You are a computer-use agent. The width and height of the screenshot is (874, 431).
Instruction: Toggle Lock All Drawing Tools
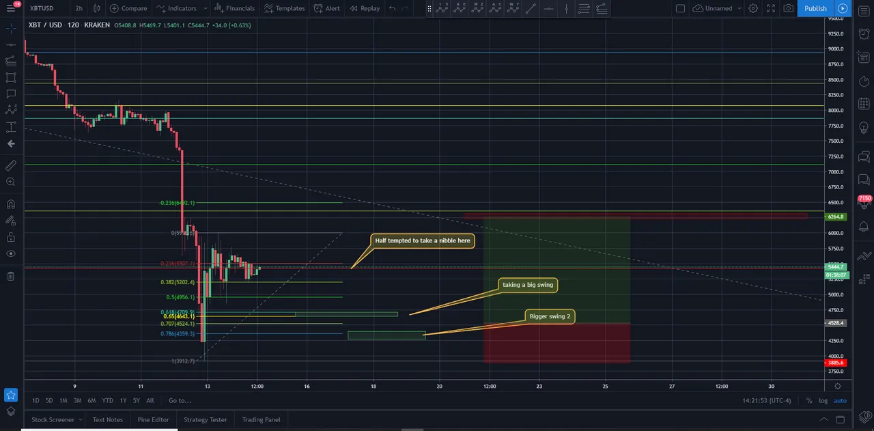coord(10,237)
